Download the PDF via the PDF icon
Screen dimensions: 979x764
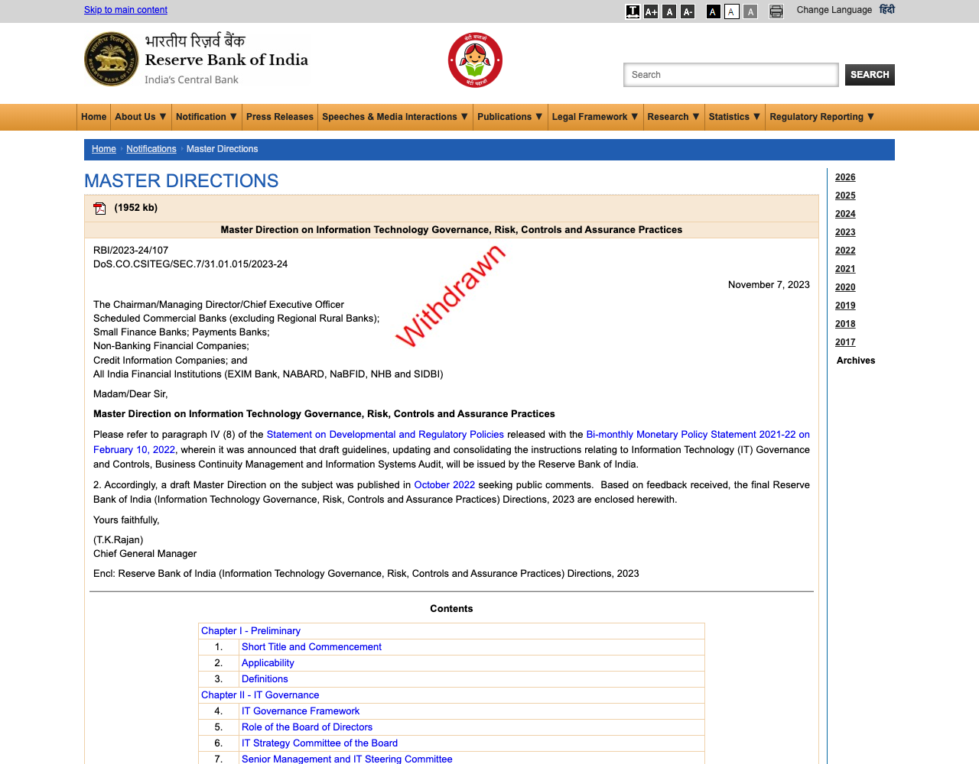[x=99, y=209]
